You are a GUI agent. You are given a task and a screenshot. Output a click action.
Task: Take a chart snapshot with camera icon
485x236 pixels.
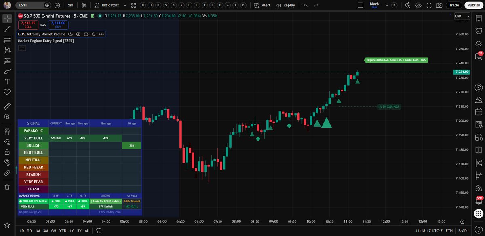coord(439,5)
